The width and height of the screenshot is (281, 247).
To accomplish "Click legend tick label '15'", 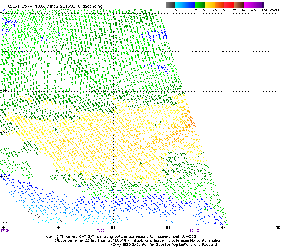I will pos(195,10).
